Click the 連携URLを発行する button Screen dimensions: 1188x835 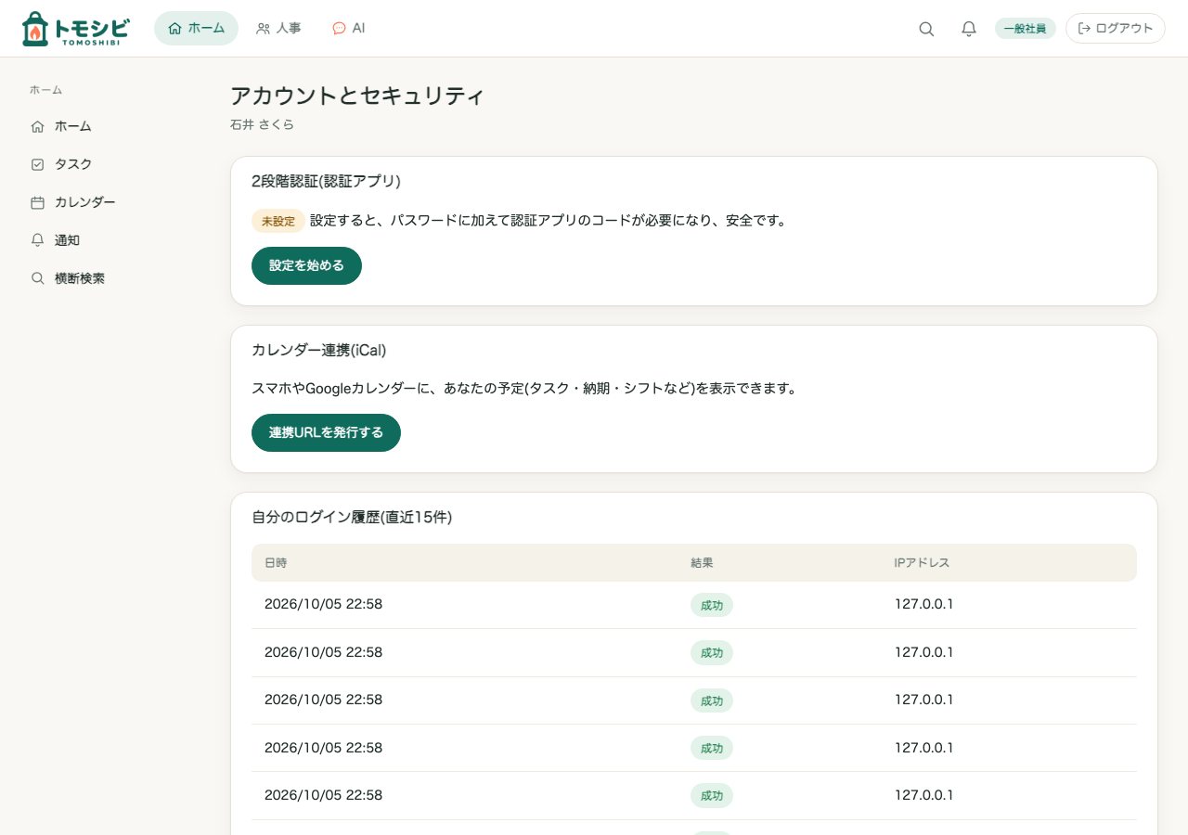click(326, 432)
